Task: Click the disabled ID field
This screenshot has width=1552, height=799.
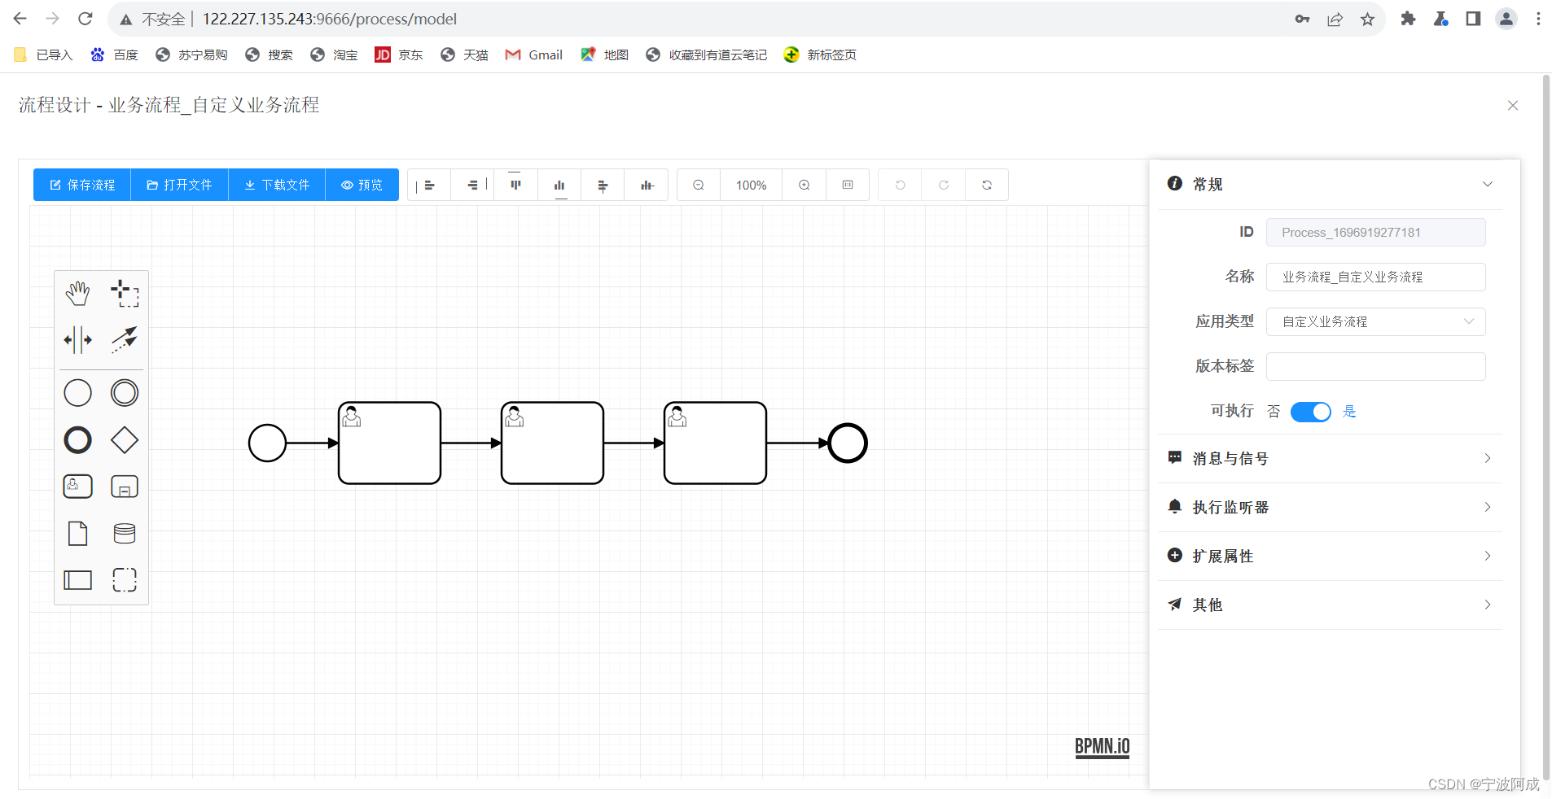Action: coord(1376,232)
